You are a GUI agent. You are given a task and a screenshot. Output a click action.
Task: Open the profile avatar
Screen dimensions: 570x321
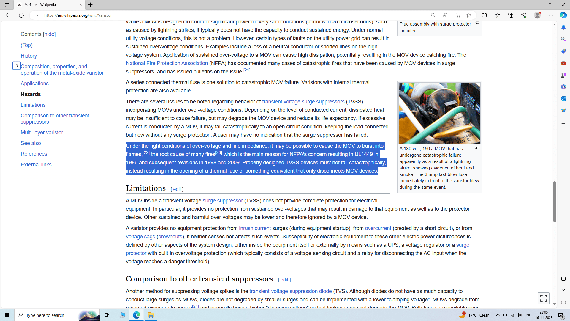point(537,15)
